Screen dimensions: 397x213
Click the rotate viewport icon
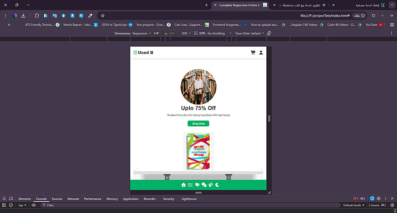click(x=269, y=33)
